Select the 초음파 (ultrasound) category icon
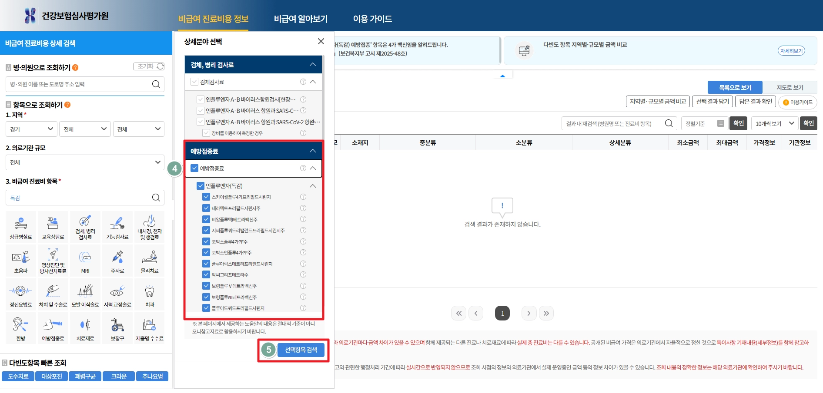This screenshot has height=393, width=823. click(x=20, y=260)
